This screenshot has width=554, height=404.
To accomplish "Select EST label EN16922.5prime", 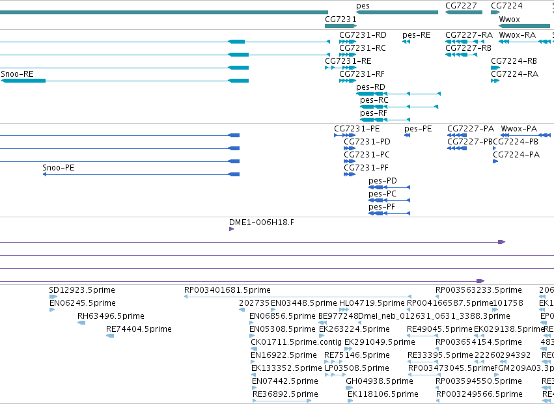I will 284,355.
